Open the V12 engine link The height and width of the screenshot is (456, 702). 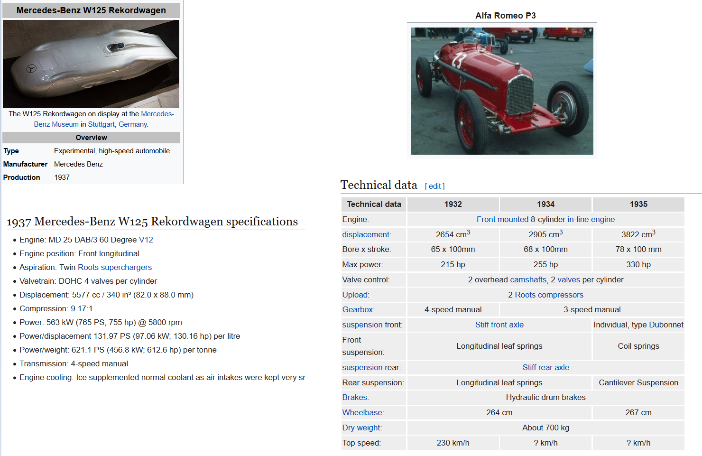(146, 240)
